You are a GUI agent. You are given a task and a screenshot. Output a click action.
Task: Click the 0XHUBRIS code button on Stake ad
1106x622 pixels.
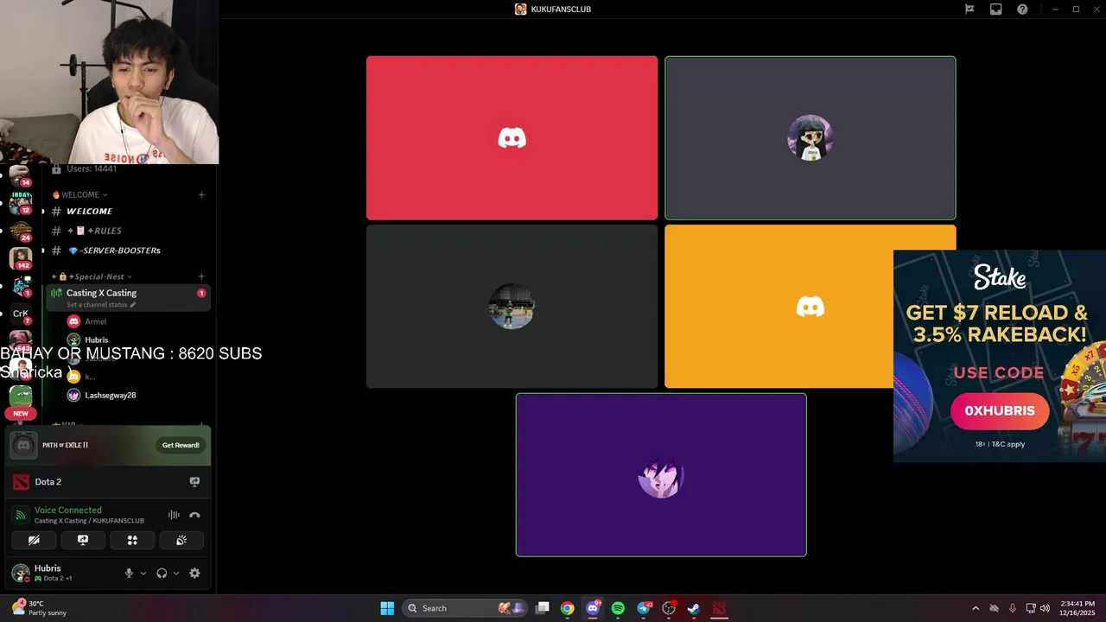[1000, 411]
